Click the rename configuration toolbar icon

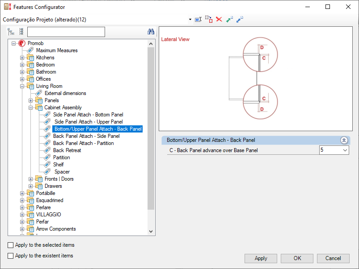click(198, 20)
